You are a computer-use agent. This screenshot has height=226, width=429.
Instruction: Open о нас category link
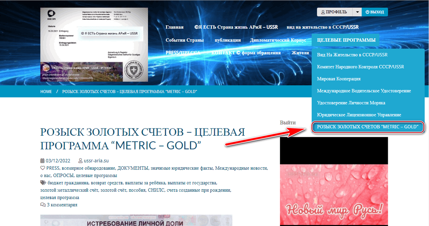(x=45, y=176)
